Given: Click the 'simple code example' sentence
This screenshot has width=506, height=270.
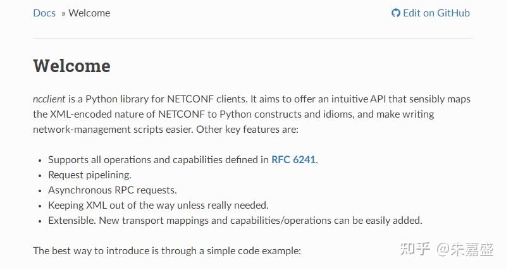Looking at the screenshot, I should [x=167, y=250].
